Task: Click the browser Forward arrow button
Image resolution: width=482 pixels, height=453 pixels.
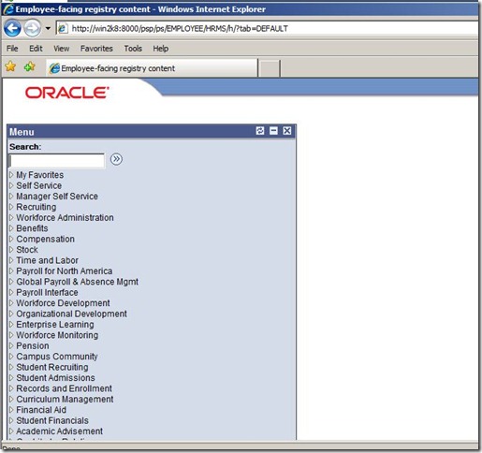Action: (33, 28)
